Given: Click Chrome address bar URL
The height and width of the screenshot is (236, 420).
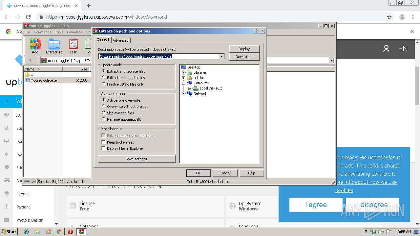Looking at the screenshot, I should pyautogui.click(x=107, y=17).
